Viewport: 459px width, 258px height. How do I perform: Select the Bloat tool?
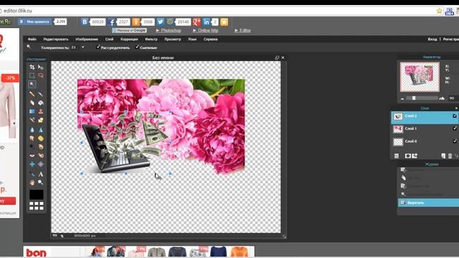click(32, 164)
